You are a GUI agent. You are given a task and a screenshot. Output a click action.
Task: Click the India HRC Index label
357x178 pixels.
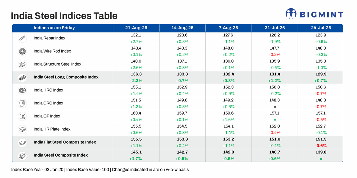click(x=48, y=90)
